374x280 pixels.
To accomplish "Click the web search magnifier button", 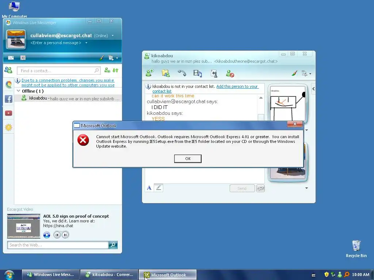I will click(113, 245).
